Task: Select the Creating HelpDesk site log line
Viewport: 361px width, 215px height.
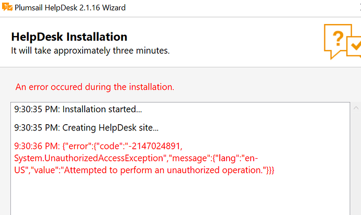Action: point(86,127)
